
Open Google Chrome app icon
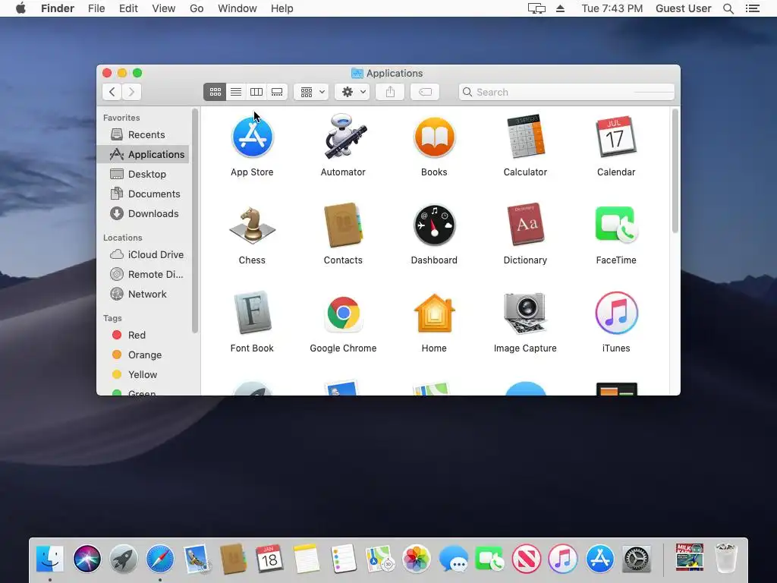343,314
